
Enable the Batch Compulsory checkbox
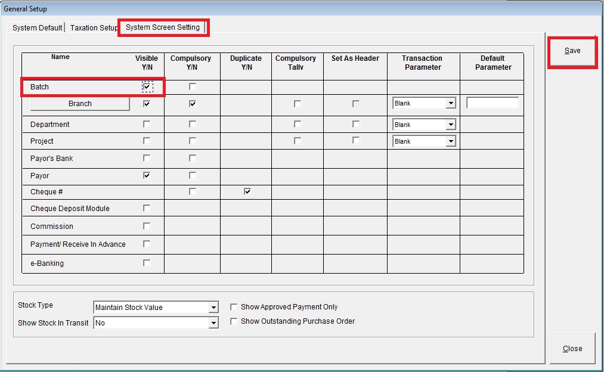(x=192, y=87)
